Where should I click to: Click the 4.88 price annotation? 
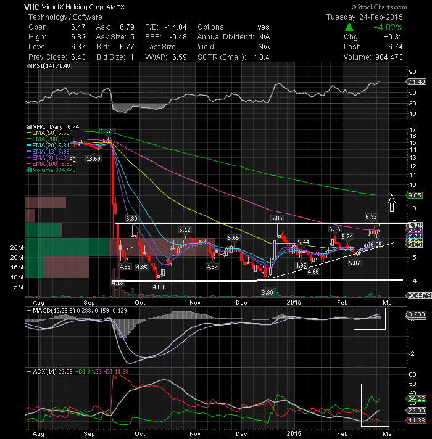(125, 266)
